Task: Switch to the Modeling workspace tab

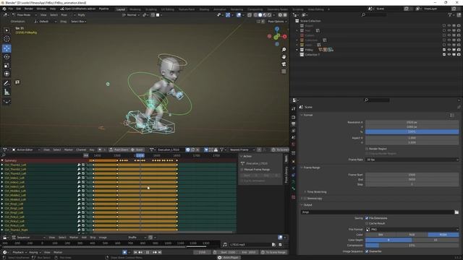Action: [135, 9]
